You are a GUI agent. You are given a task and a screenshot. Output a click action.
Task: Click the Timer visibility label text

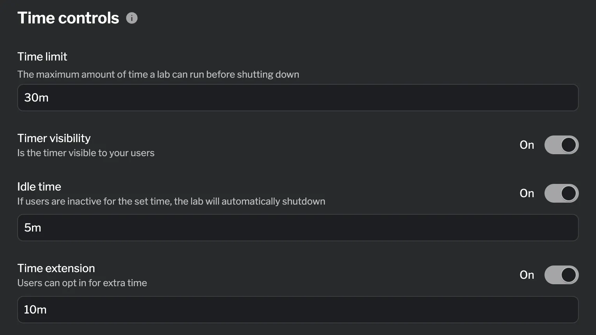coord(54,138)
